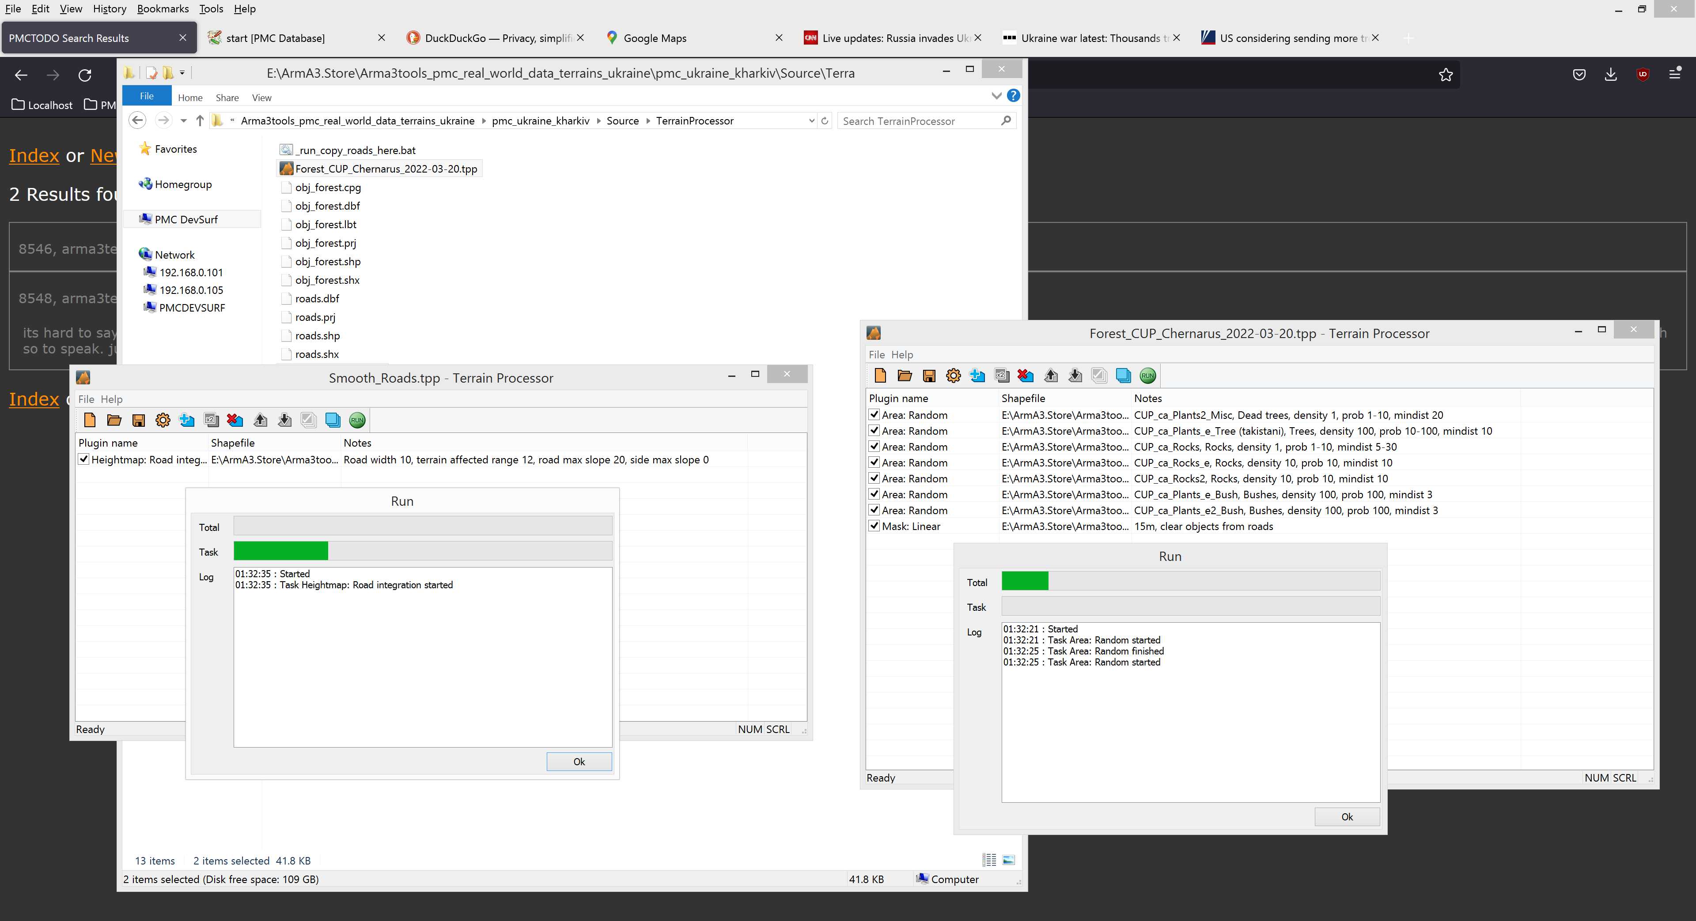Click save floppy icon in Forest_CUP toolbar
This screenshot has width=1696, height=921.
pos(929,376)
